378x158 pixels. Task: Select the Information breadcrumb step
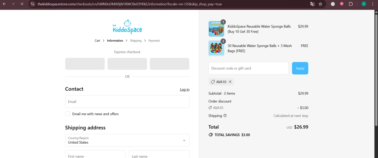click(x=115, y=41)
